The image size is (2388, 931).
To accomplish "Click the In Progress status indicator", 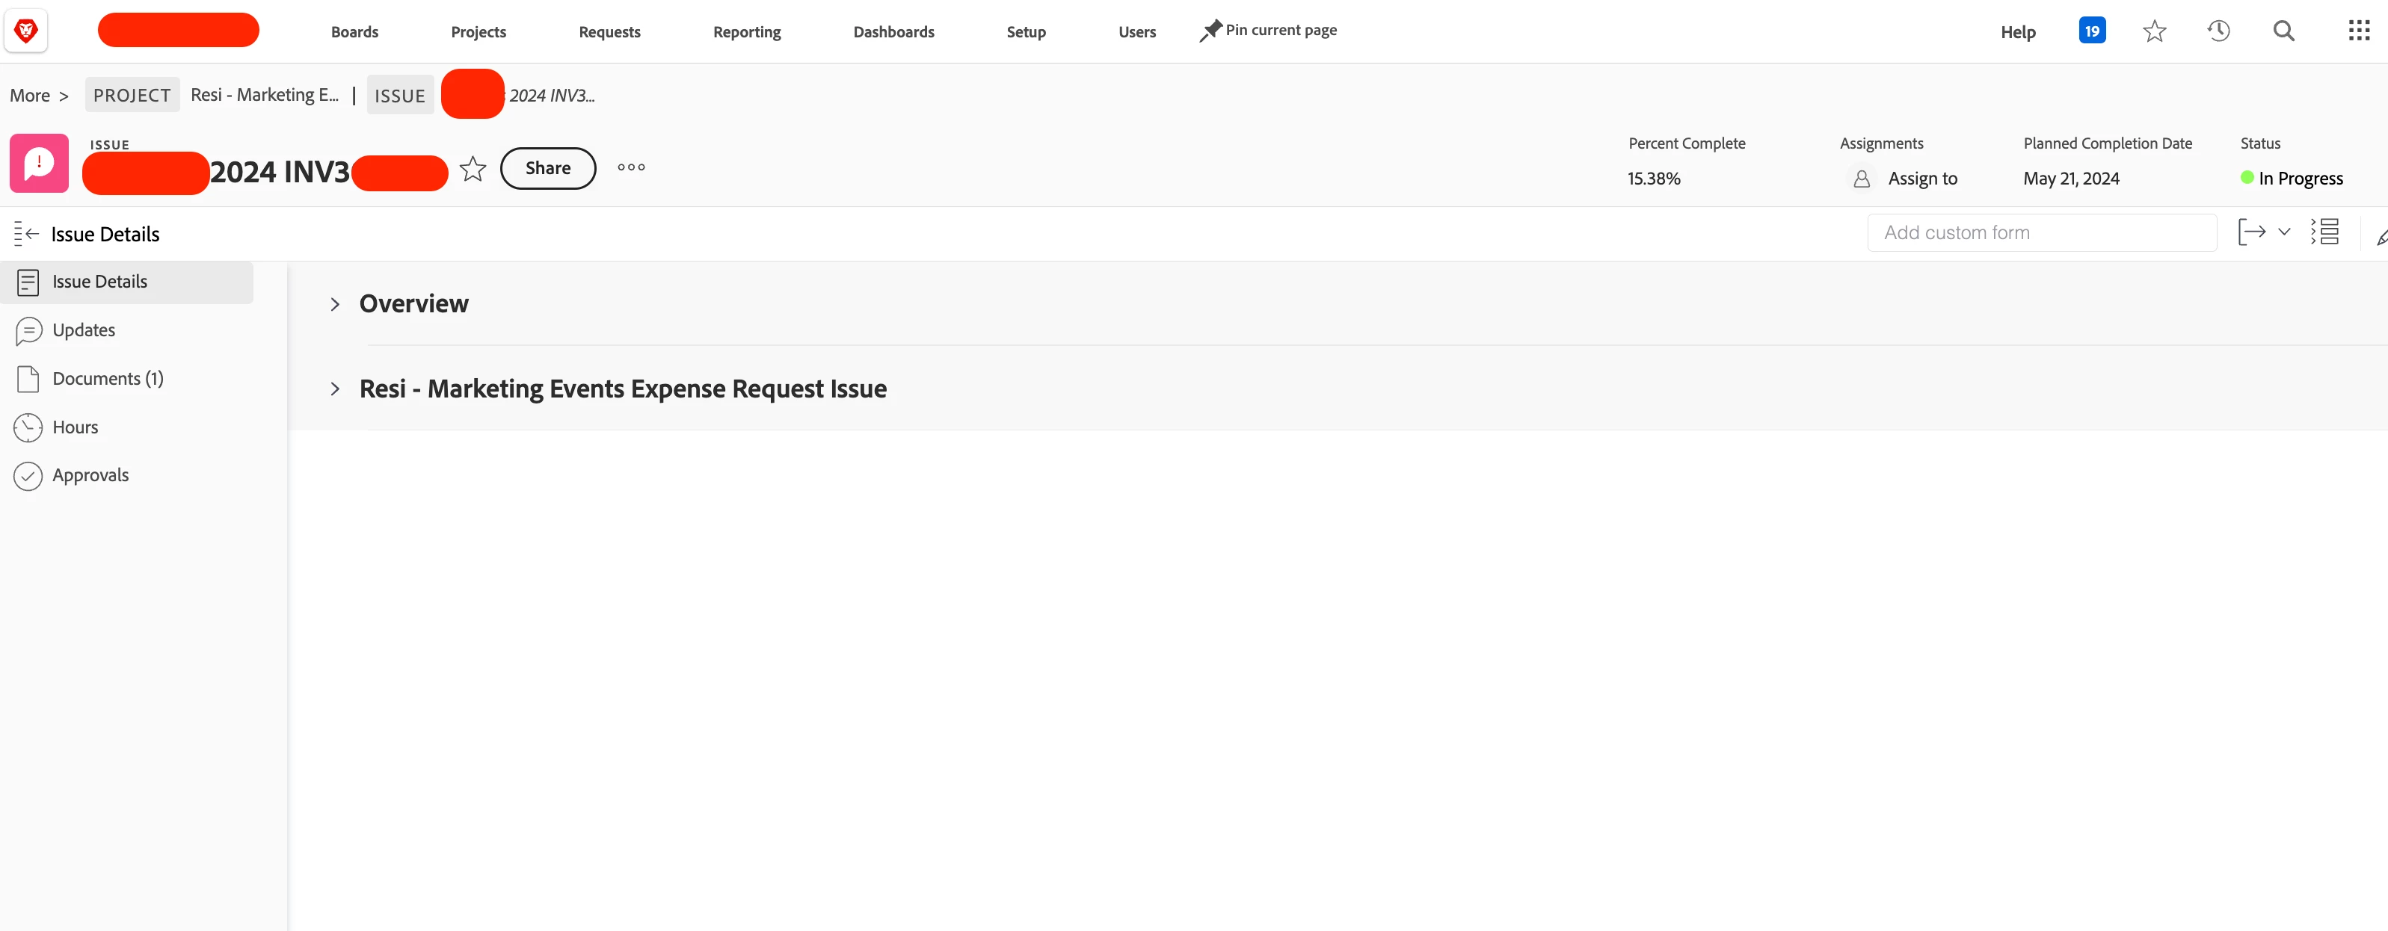I will pyautogui.click(x=2299, y=179).
